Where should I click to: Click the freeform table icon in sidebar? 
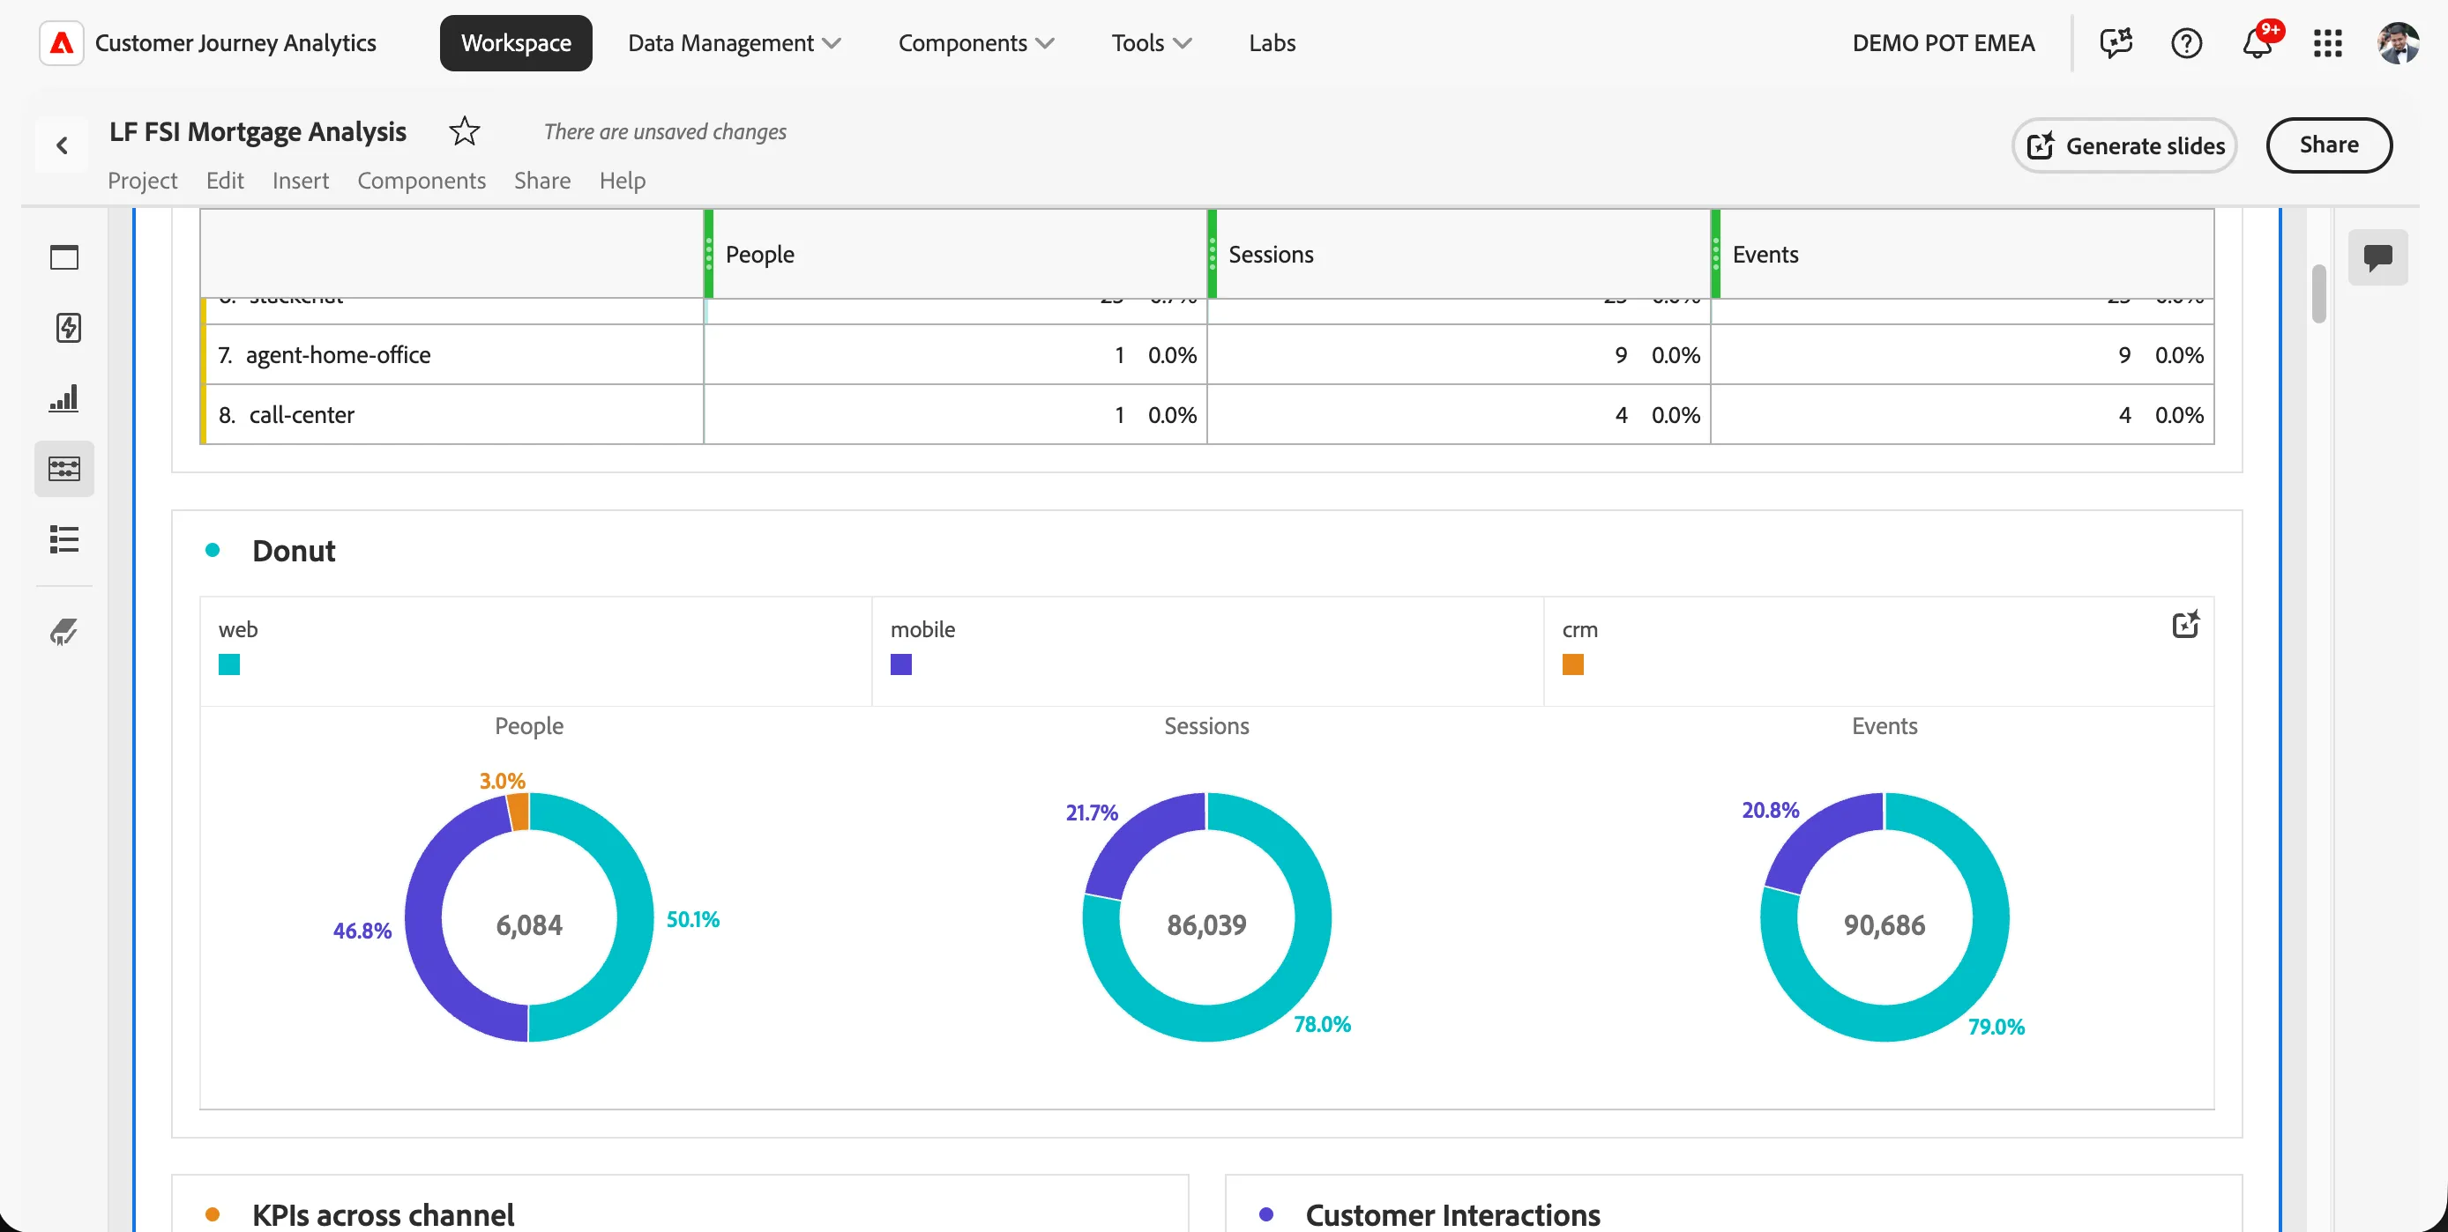pyautogui.click(x=64, y=468)
